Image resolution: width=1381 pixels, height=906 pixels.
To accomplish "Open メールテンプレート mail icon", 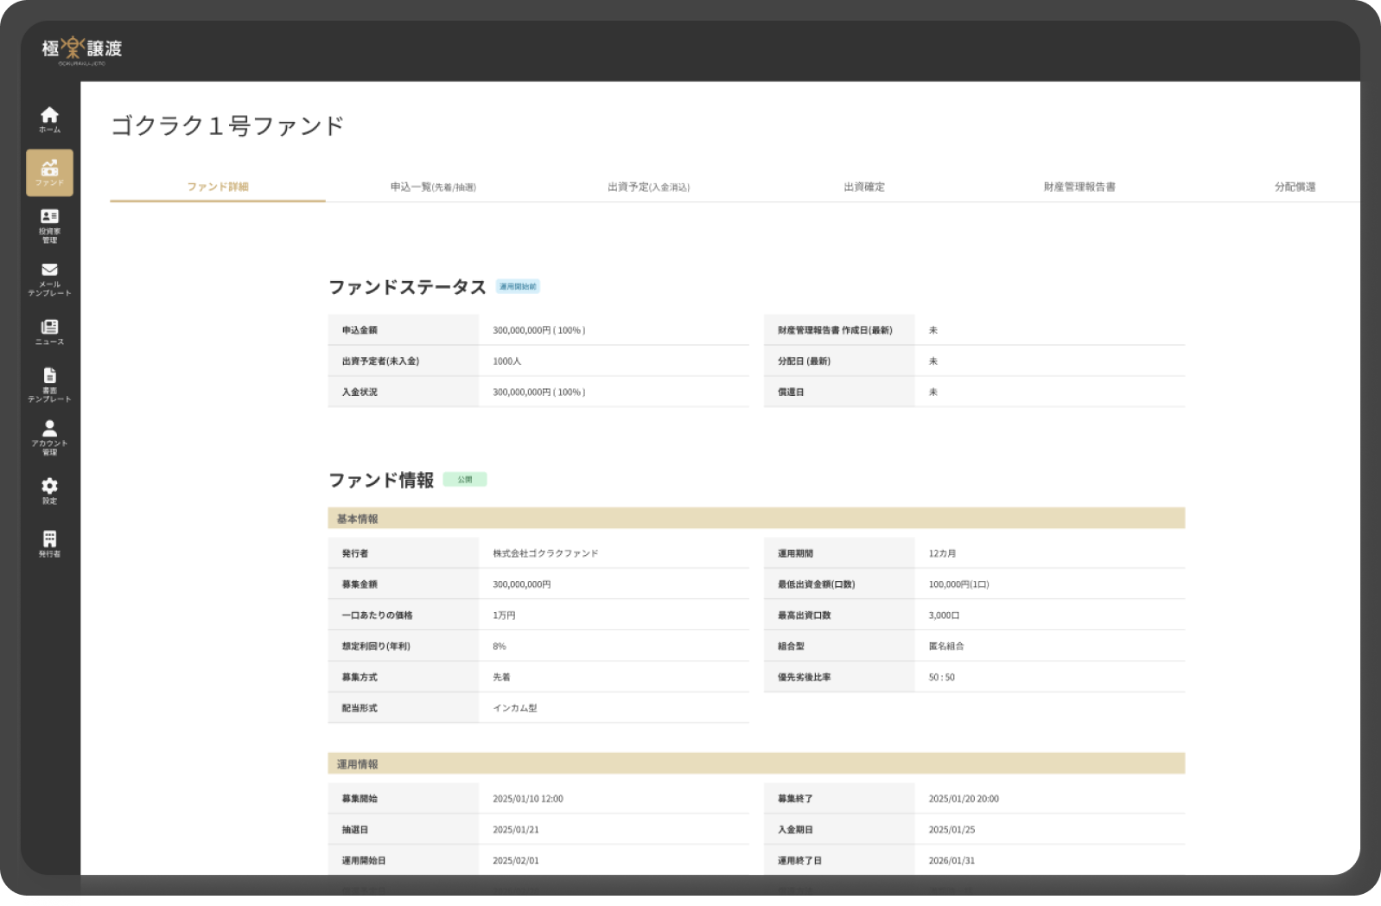I will tap(49, 280).
